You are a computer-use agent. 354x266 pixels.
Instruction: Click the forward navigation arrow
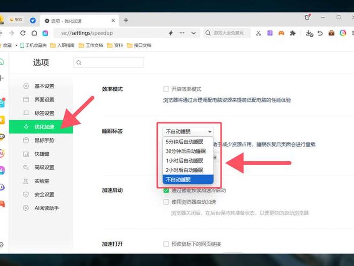12,33
